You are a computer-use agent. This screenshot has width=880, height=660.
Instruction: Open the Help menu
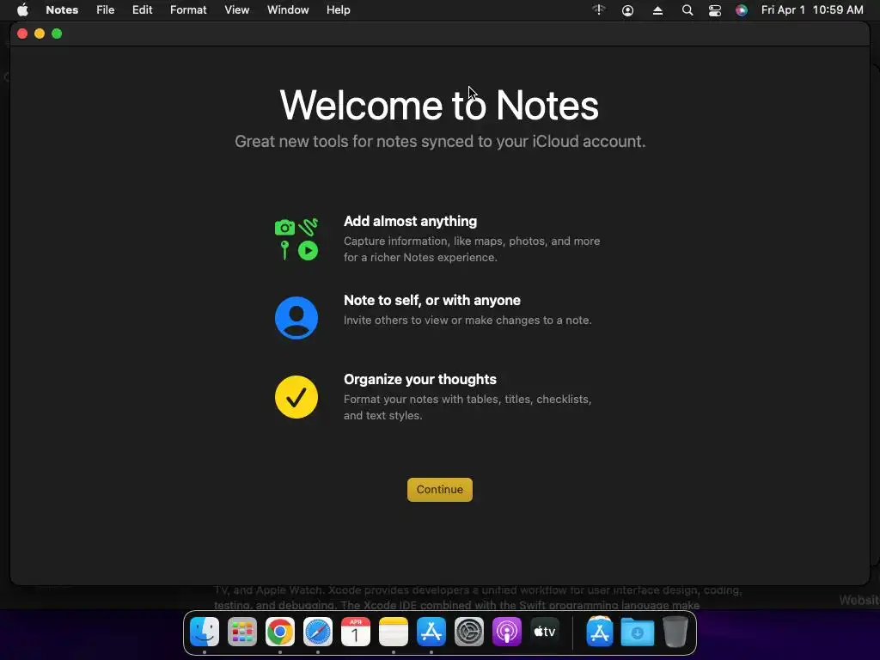pos(339,10)
